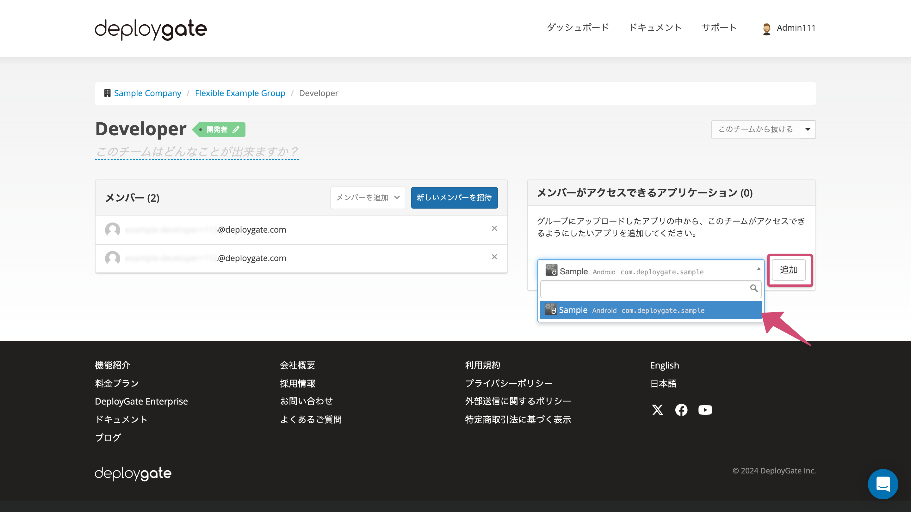Collapse the Sample application selector

click(x=759, y=269)
